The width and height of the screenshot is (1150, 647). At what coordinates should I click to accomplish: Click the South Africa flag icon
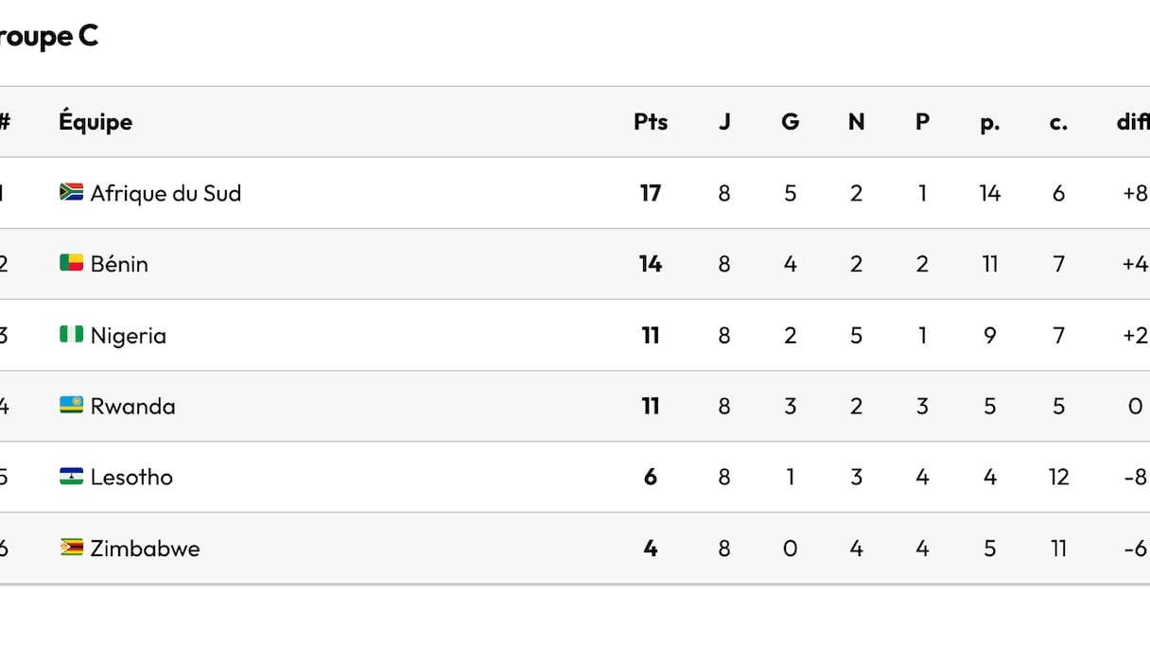pyautogui.click(x=71, y=192)
